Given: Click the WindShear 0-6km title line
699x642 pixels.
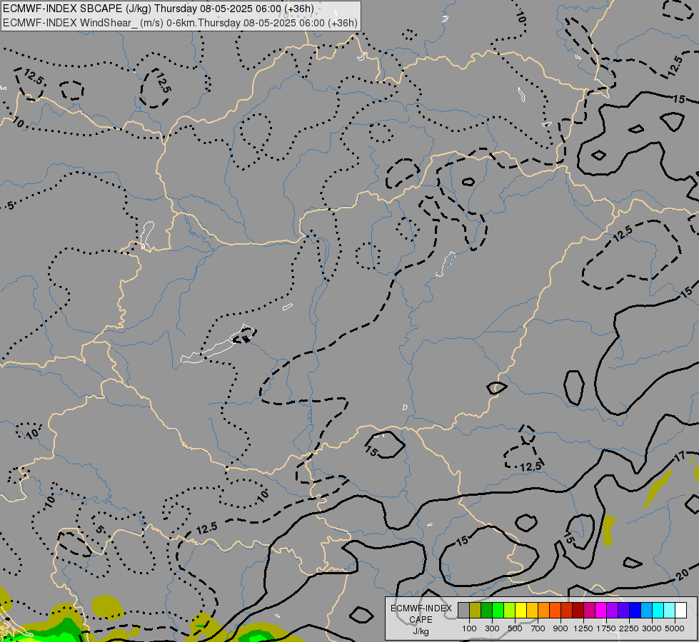Looking at the screenshot, I should 180,23.
